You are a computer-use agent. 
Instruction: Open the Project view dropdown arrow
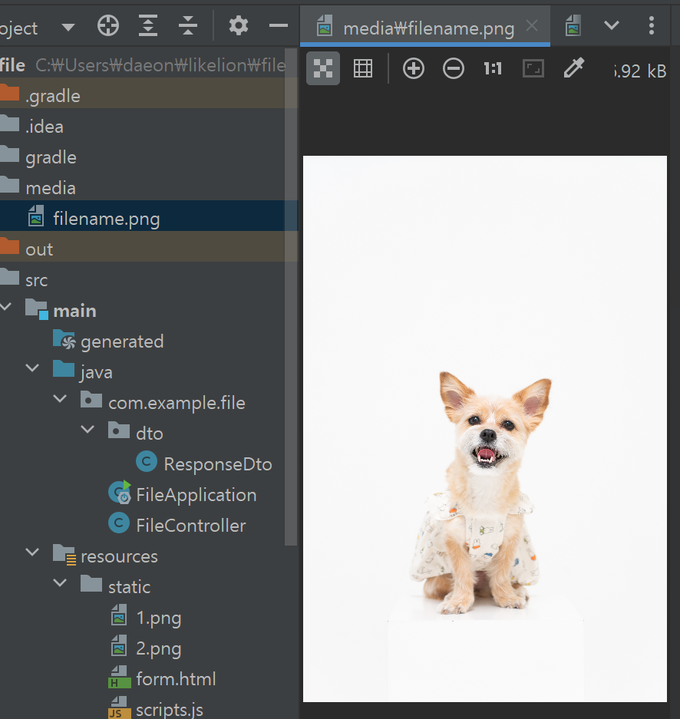(68, 28)
